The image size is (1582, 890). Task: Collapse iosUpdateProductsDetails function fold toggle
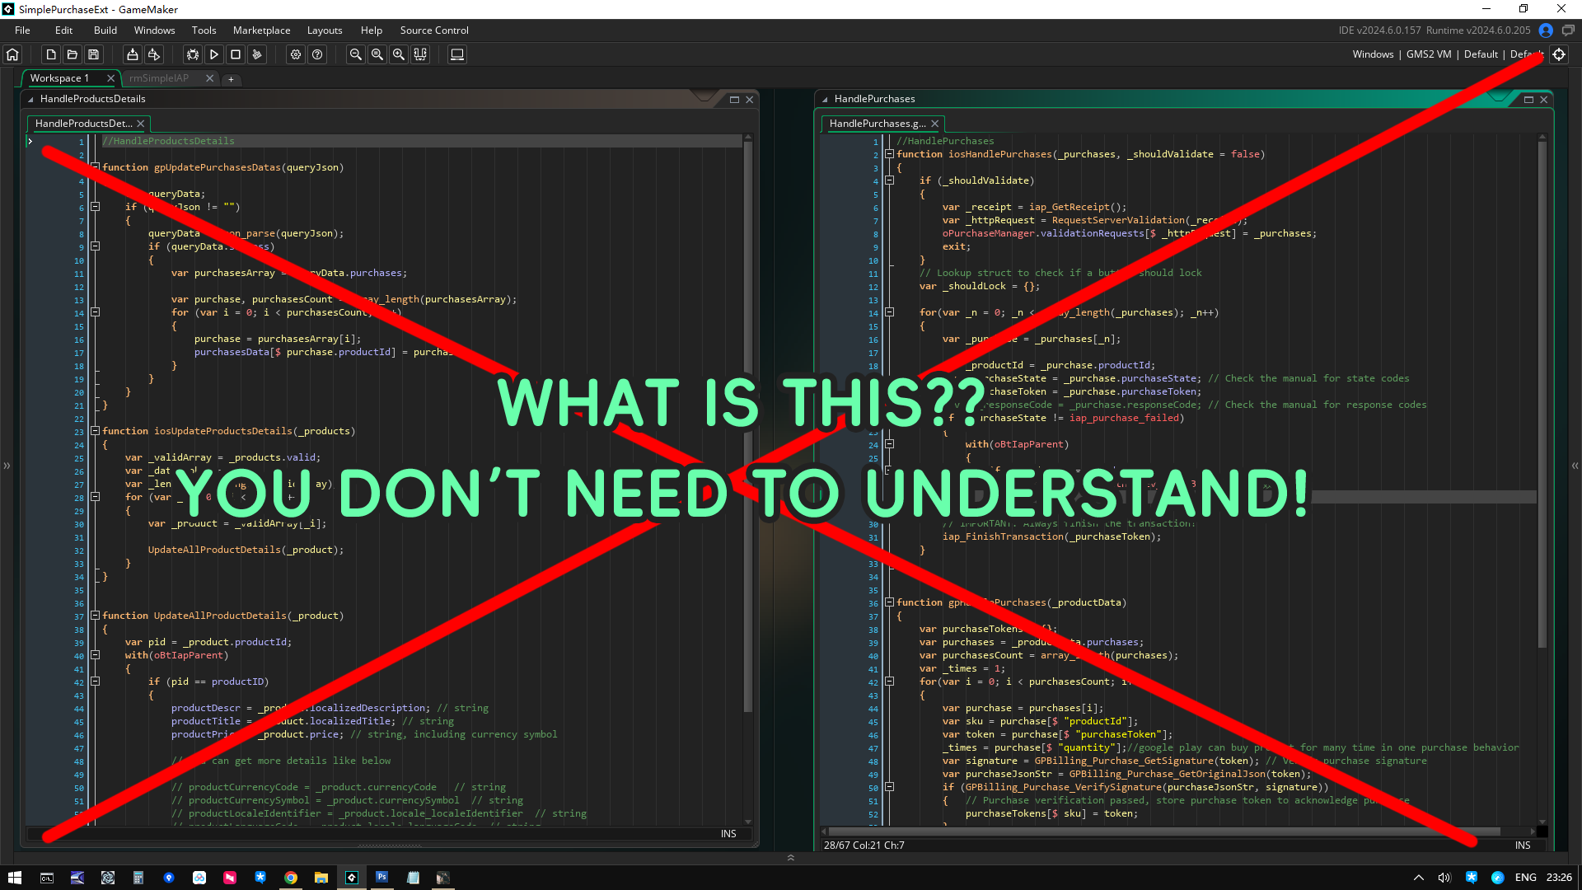coord(96,431)
